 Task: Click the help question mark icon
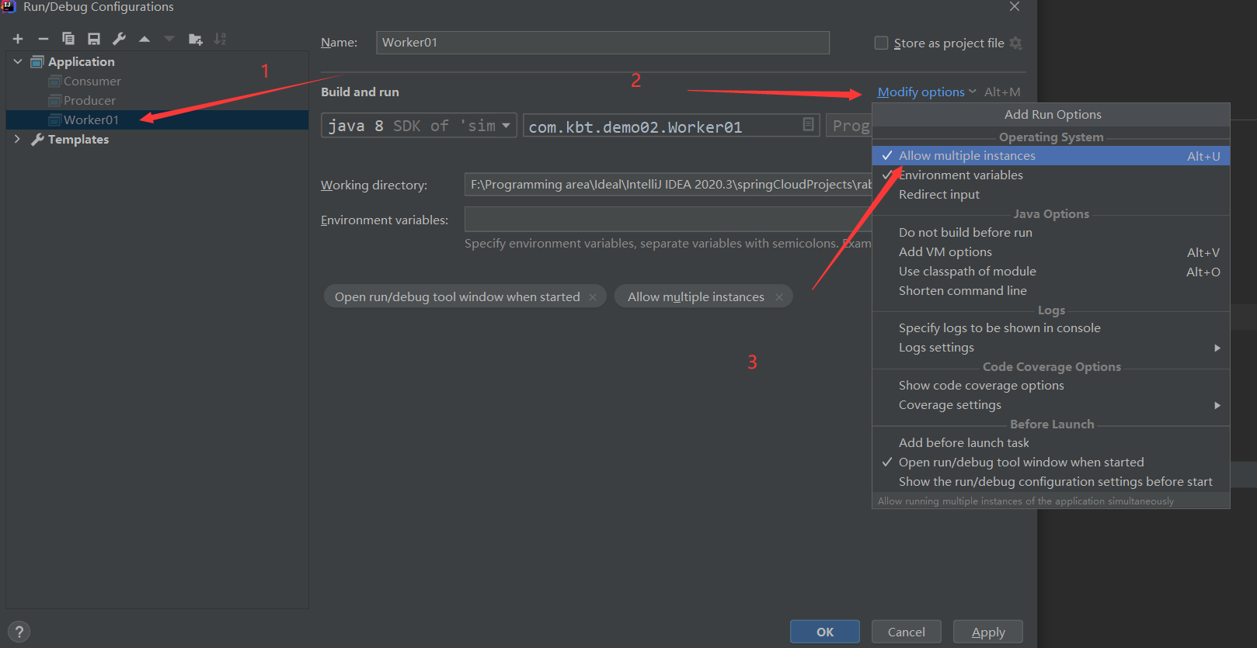(19, 632)
